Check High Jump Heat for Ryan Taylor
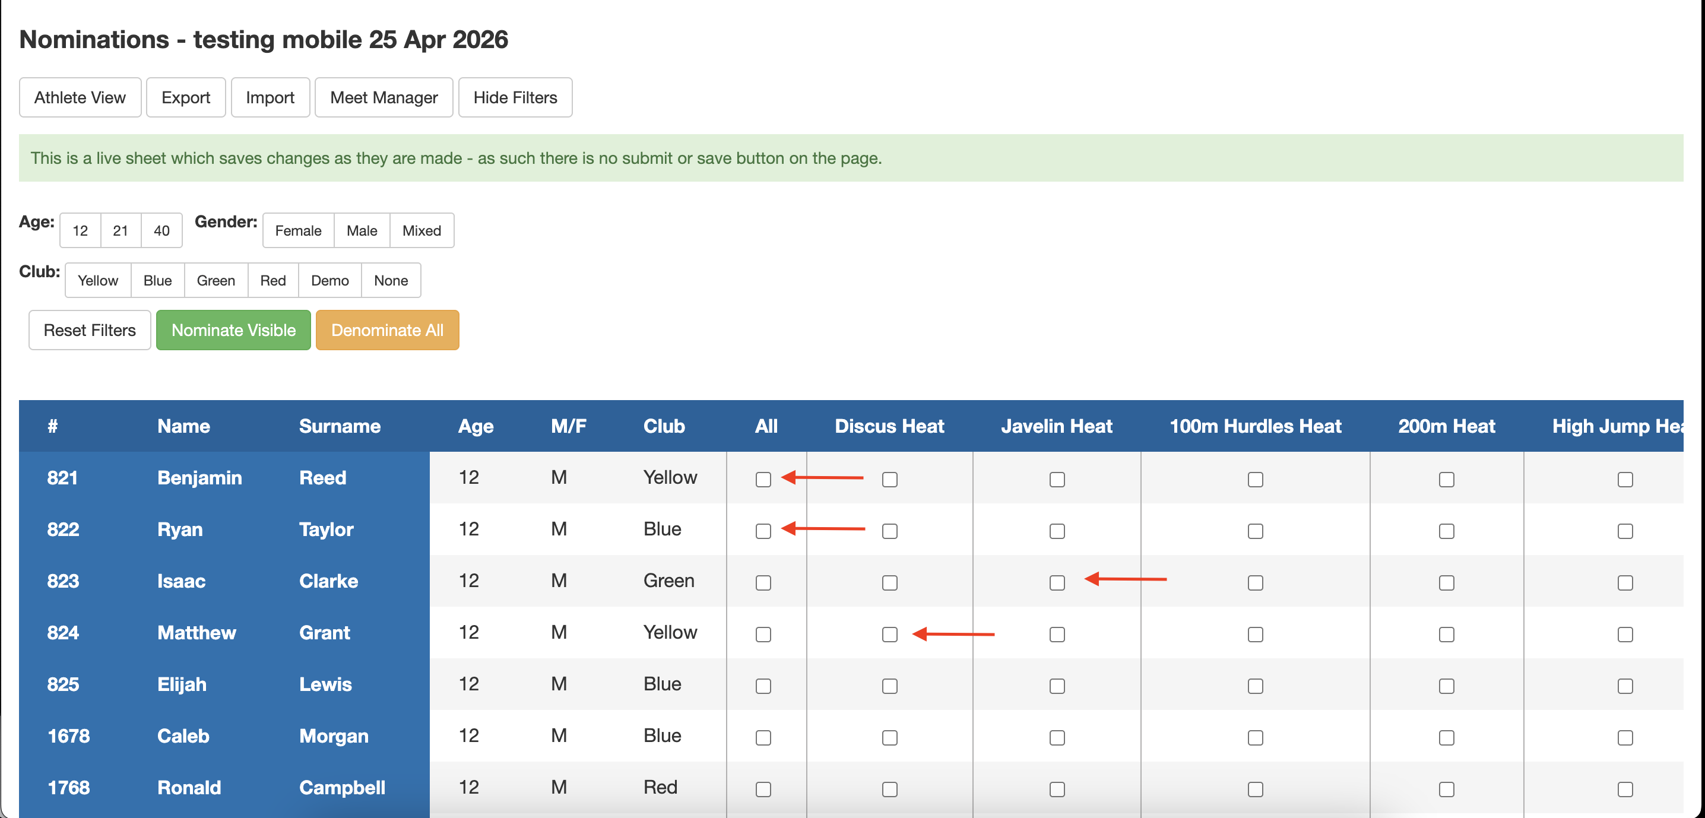The image size is (1705, 818). [1625, 531]
